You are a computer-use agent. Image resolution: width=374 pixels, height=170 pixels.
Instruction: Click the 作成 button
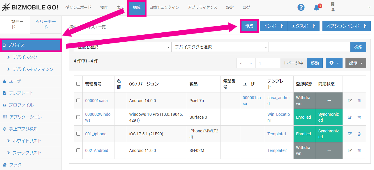[249, 26]
